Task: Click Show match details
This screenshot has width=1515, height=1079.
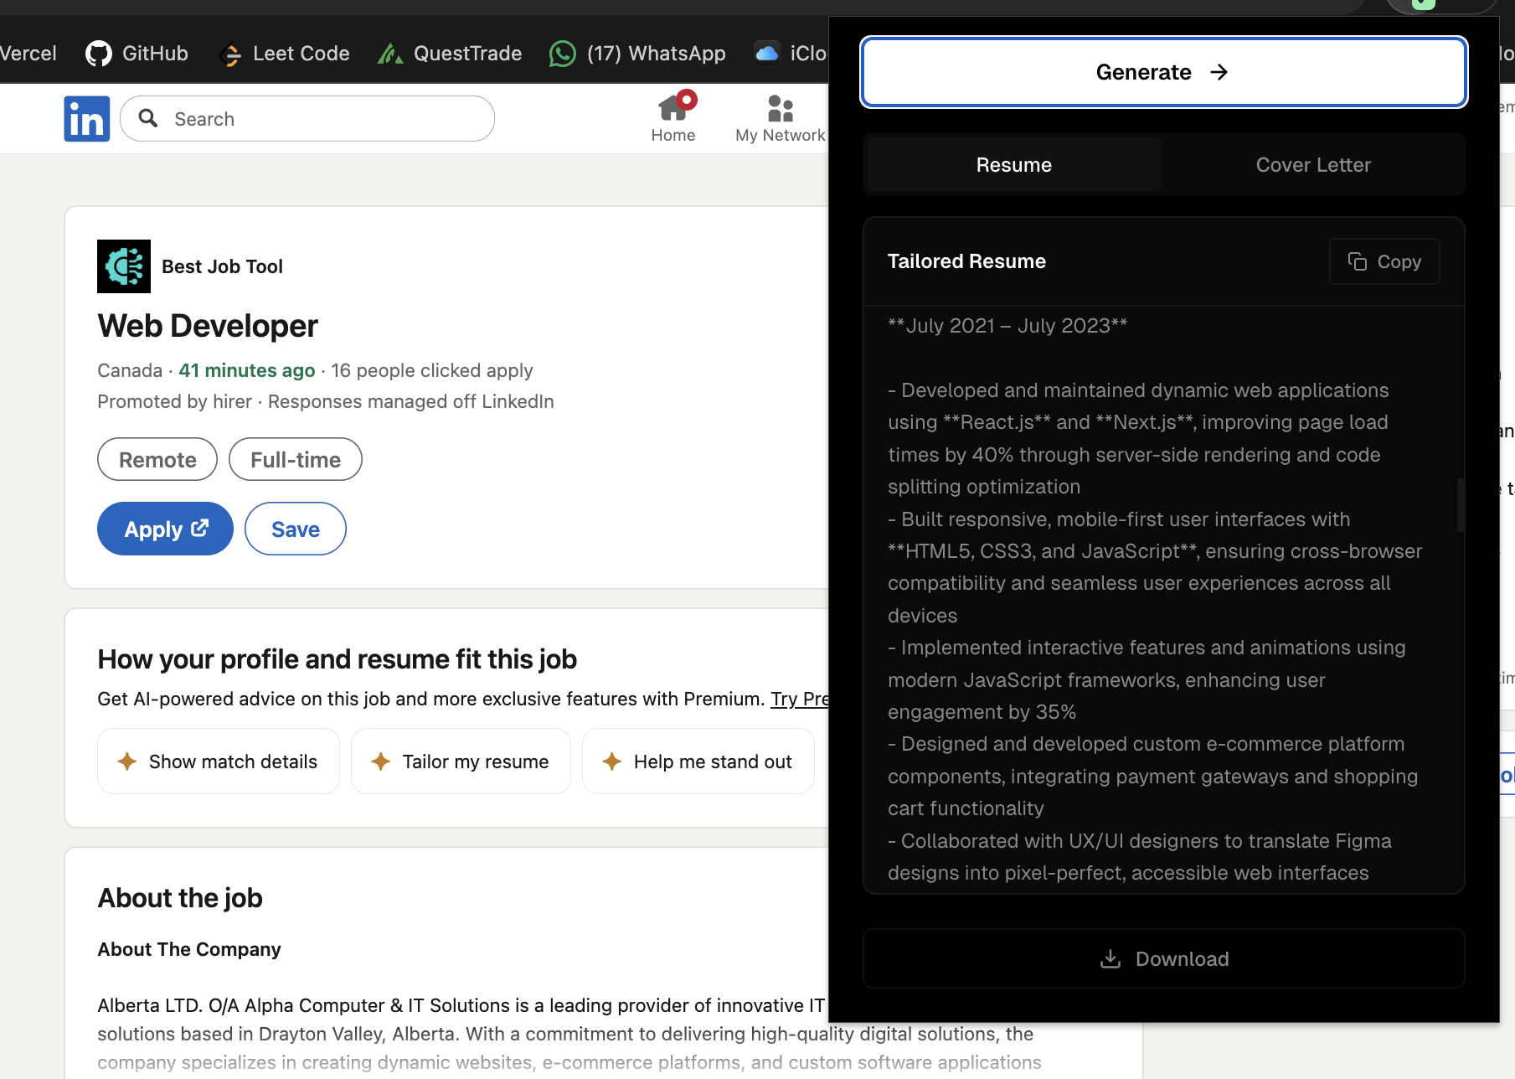Action: (218, 761)
